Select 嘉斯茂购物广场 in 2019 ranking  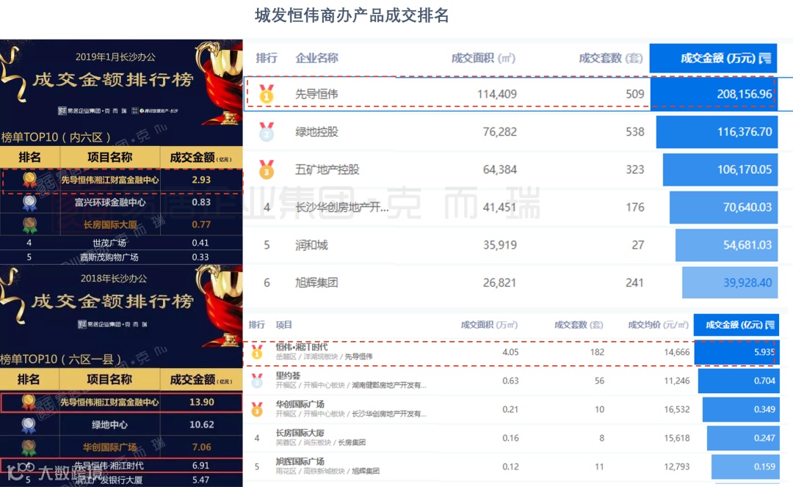pyautogui.click(x=109, y=257)
